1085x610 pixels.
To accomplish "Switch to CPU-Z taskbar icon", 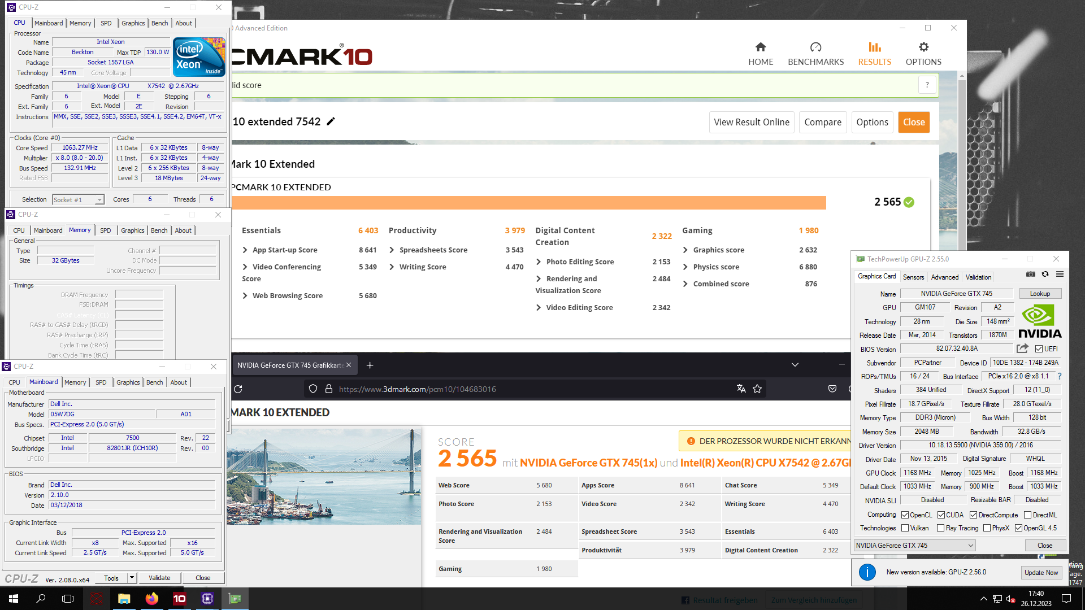I will click(207, 599).
